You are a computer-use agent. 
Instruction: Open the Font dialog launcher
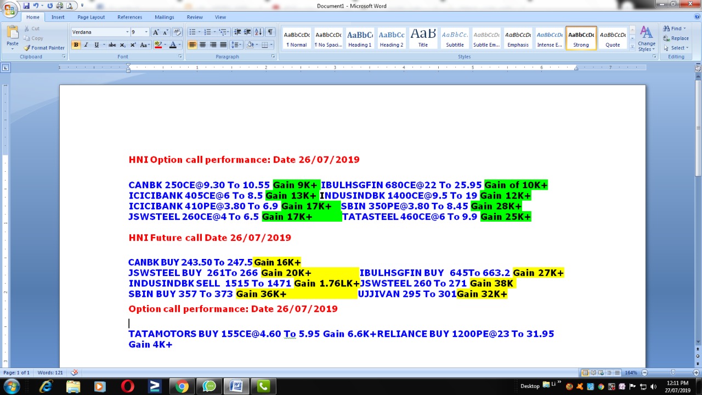click(179, 57)
